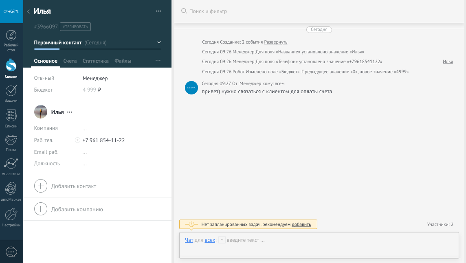Open the Почта mail icon

(11, 140)
